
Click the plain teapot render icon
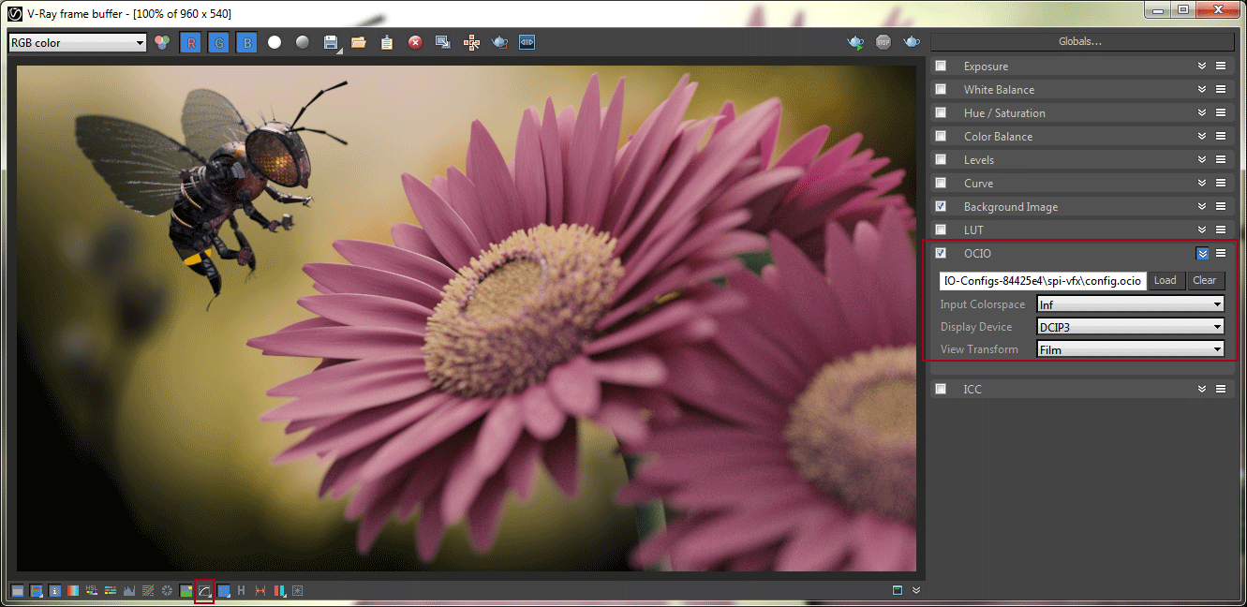(x=912, y=43)
